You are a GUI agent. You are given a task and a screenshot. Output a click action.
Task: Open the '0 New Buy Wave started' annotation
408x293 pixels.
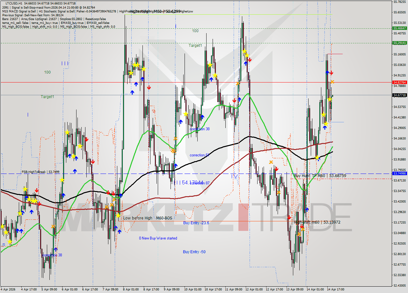[x=158, y=238]
